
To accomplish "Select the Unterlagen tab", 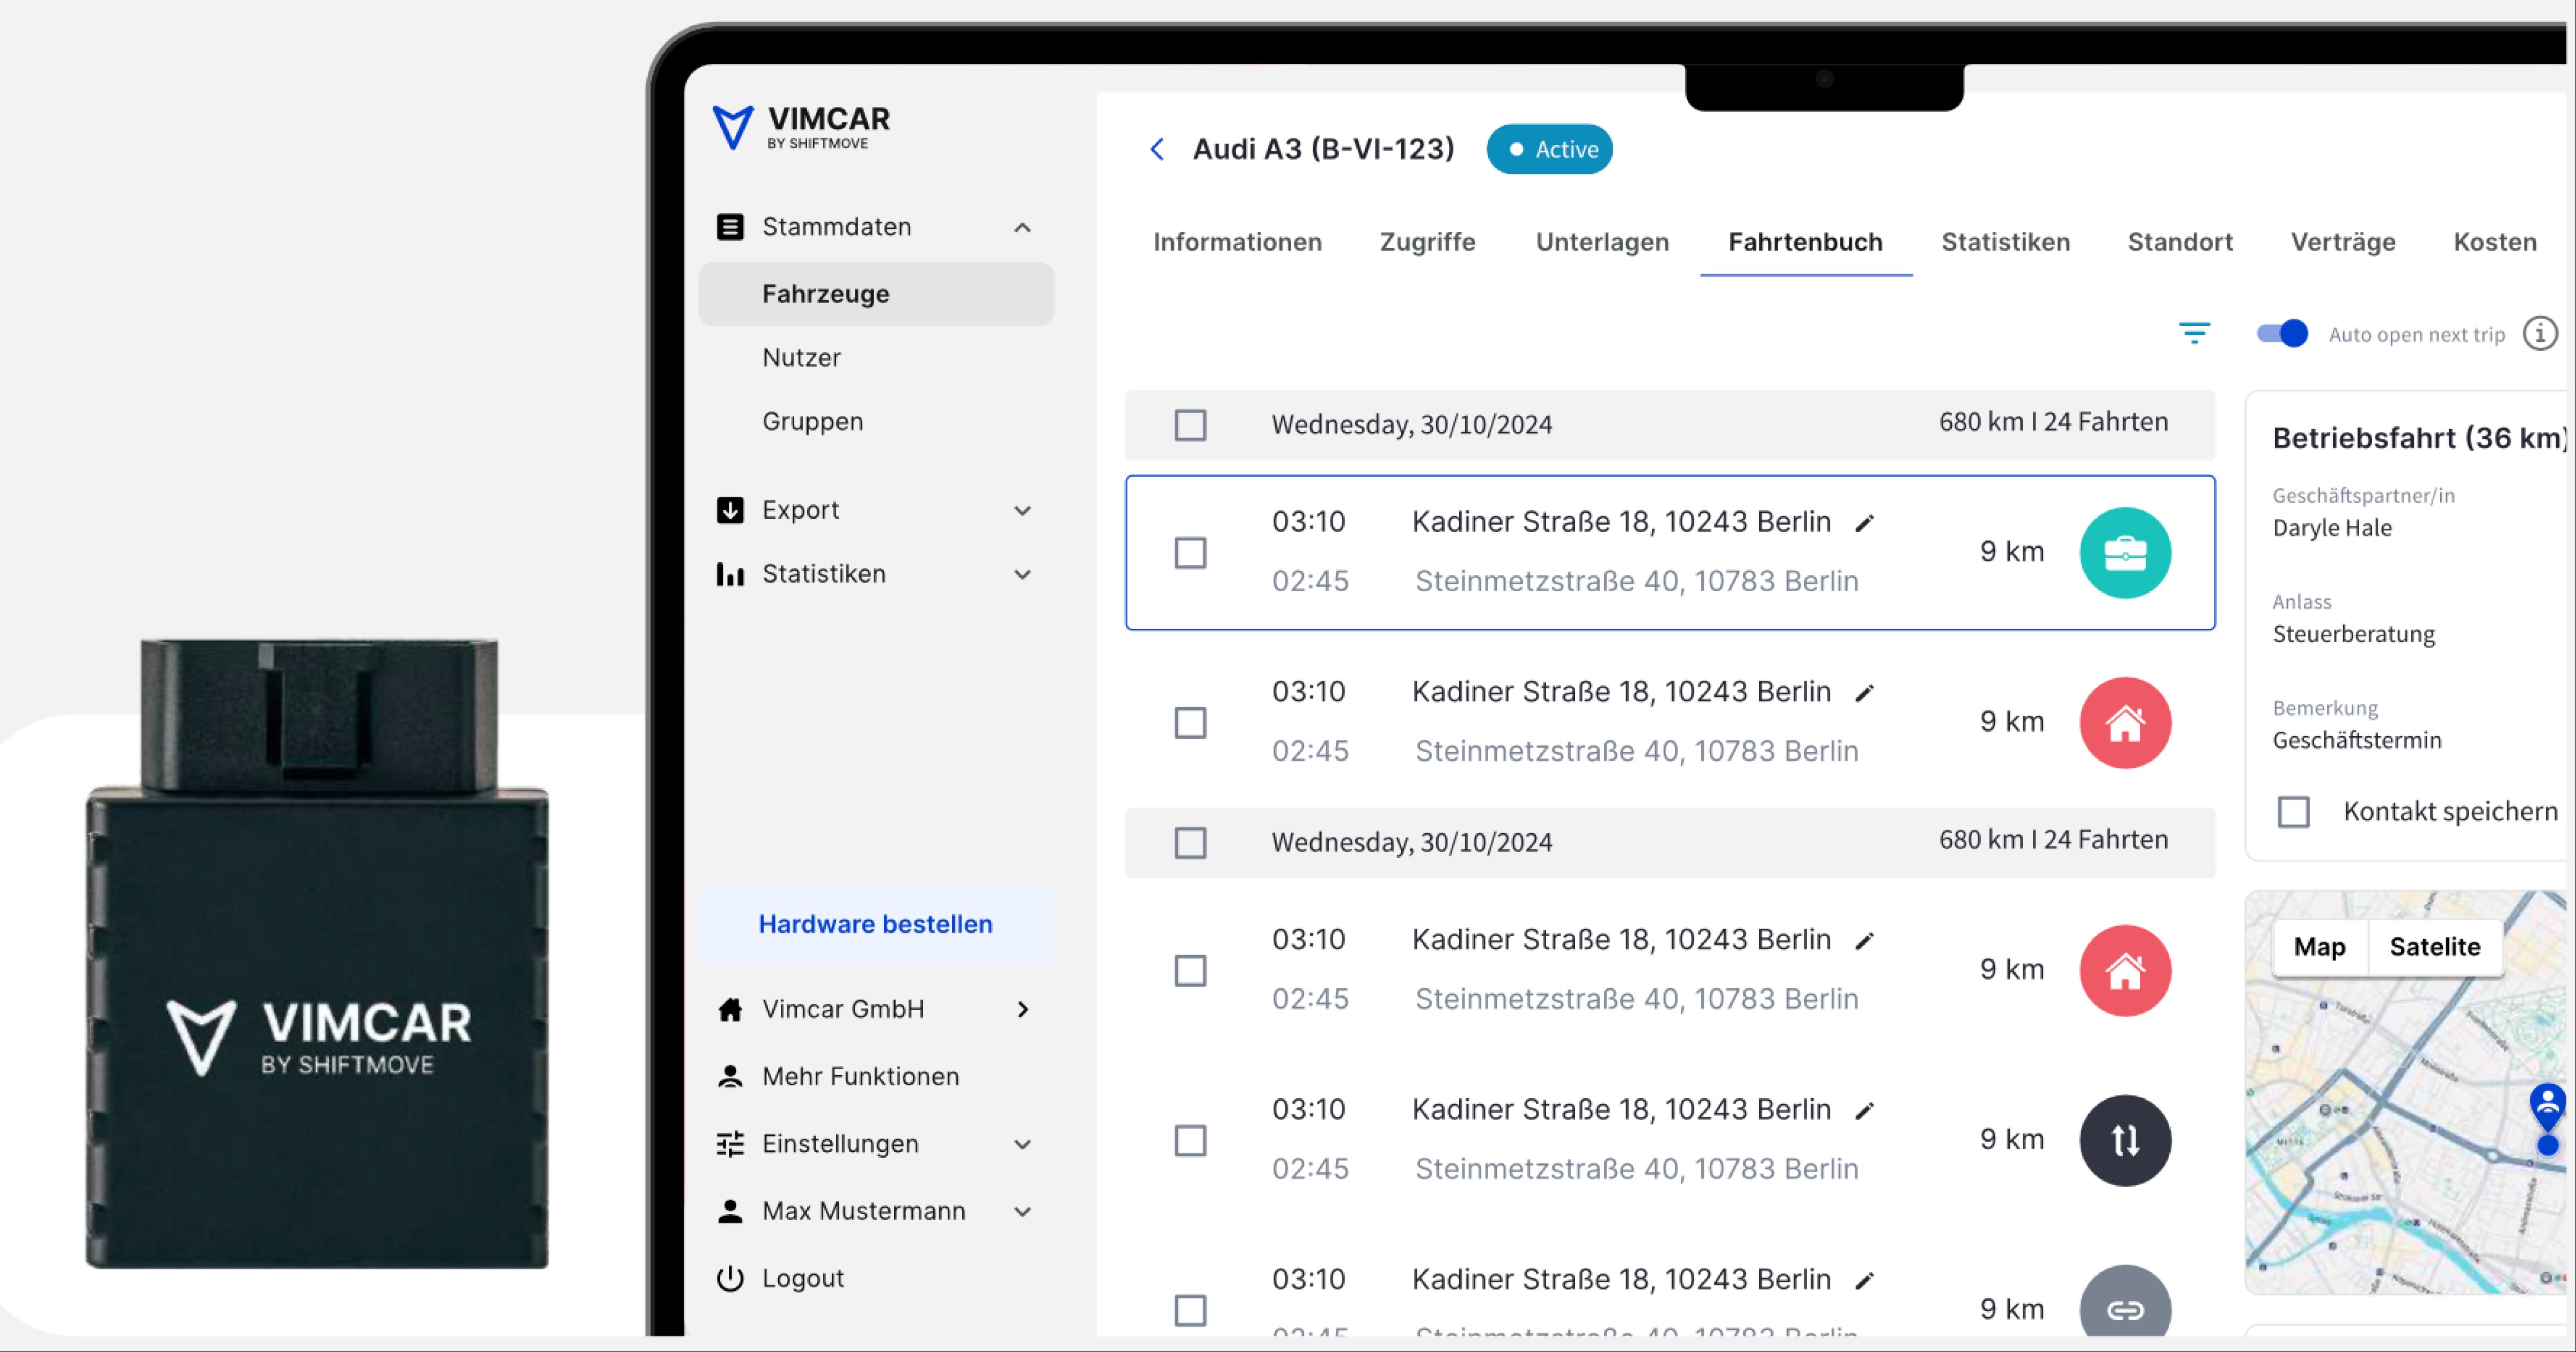I will coord(1602,242).
